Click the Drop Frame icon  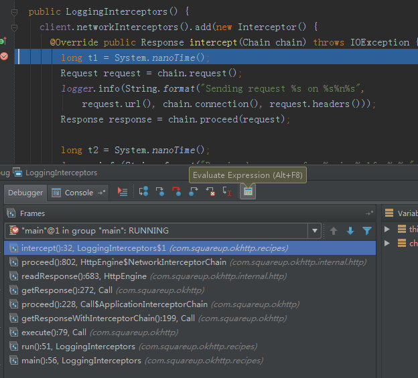pyautogui.click(x=210, y=192)
